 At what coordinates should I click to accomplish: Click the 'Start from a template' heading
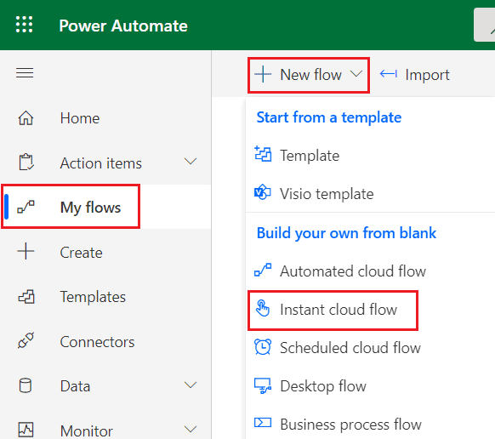click(329, 117)
